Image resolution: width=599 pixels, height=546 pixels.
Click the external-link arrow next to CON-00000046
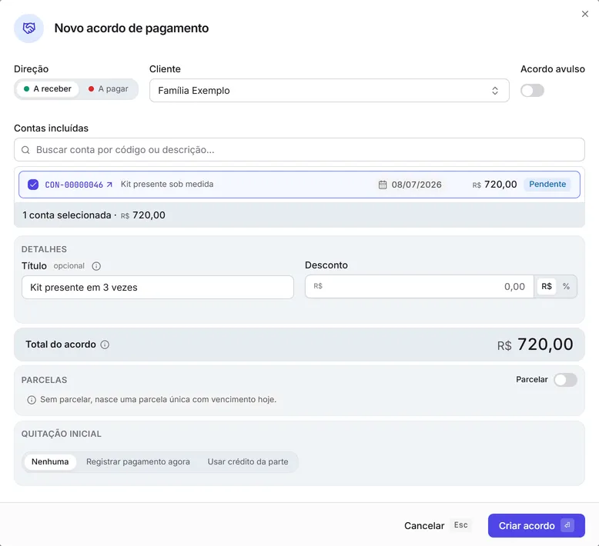pos(109,185)
